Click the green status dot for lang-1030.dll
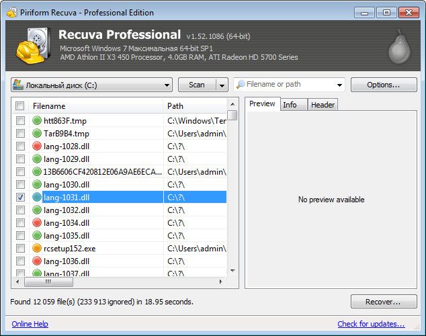This screenshot has width=426, height=336. tap(37, 184)
